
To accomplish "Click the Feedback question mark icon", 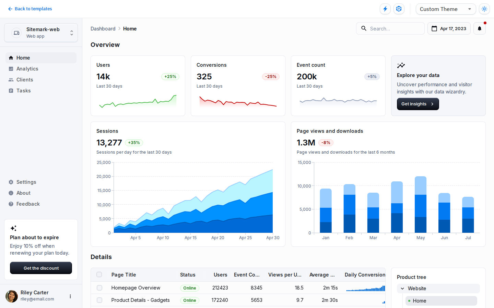I will 11,204.
